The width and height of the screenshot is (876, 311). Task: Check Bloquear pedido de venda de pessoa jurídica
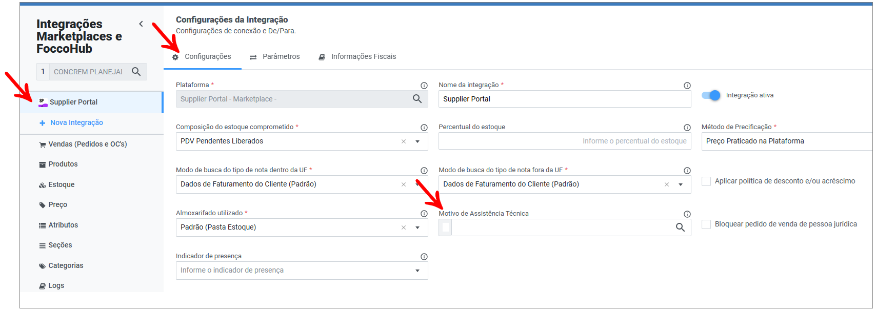click(706, 224)
